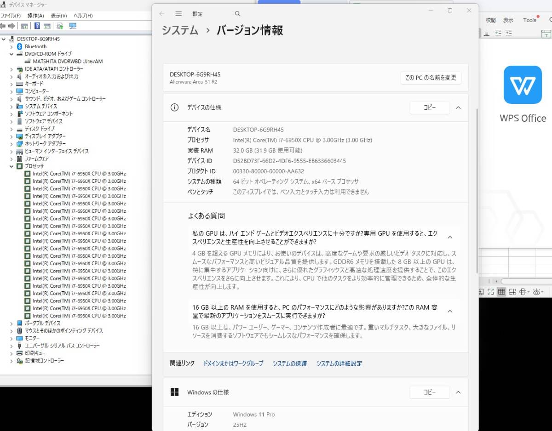552x431 pixels.
Task: Click the このPCの名前を変更 button
Action: (x=431, y=78)
